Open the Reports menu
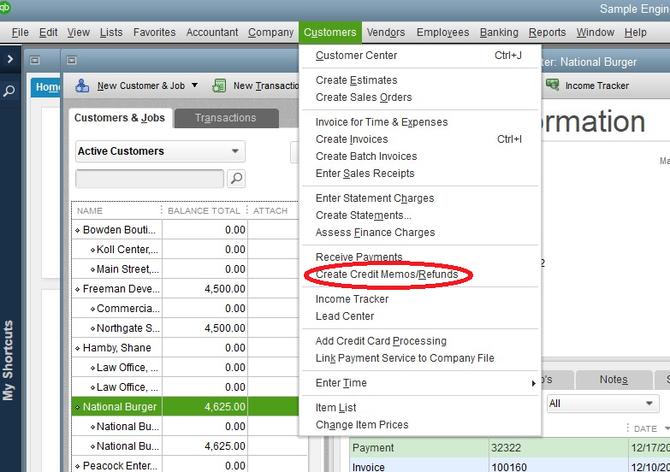This screenshot has height=472, width=670. (x=547, y=32)
